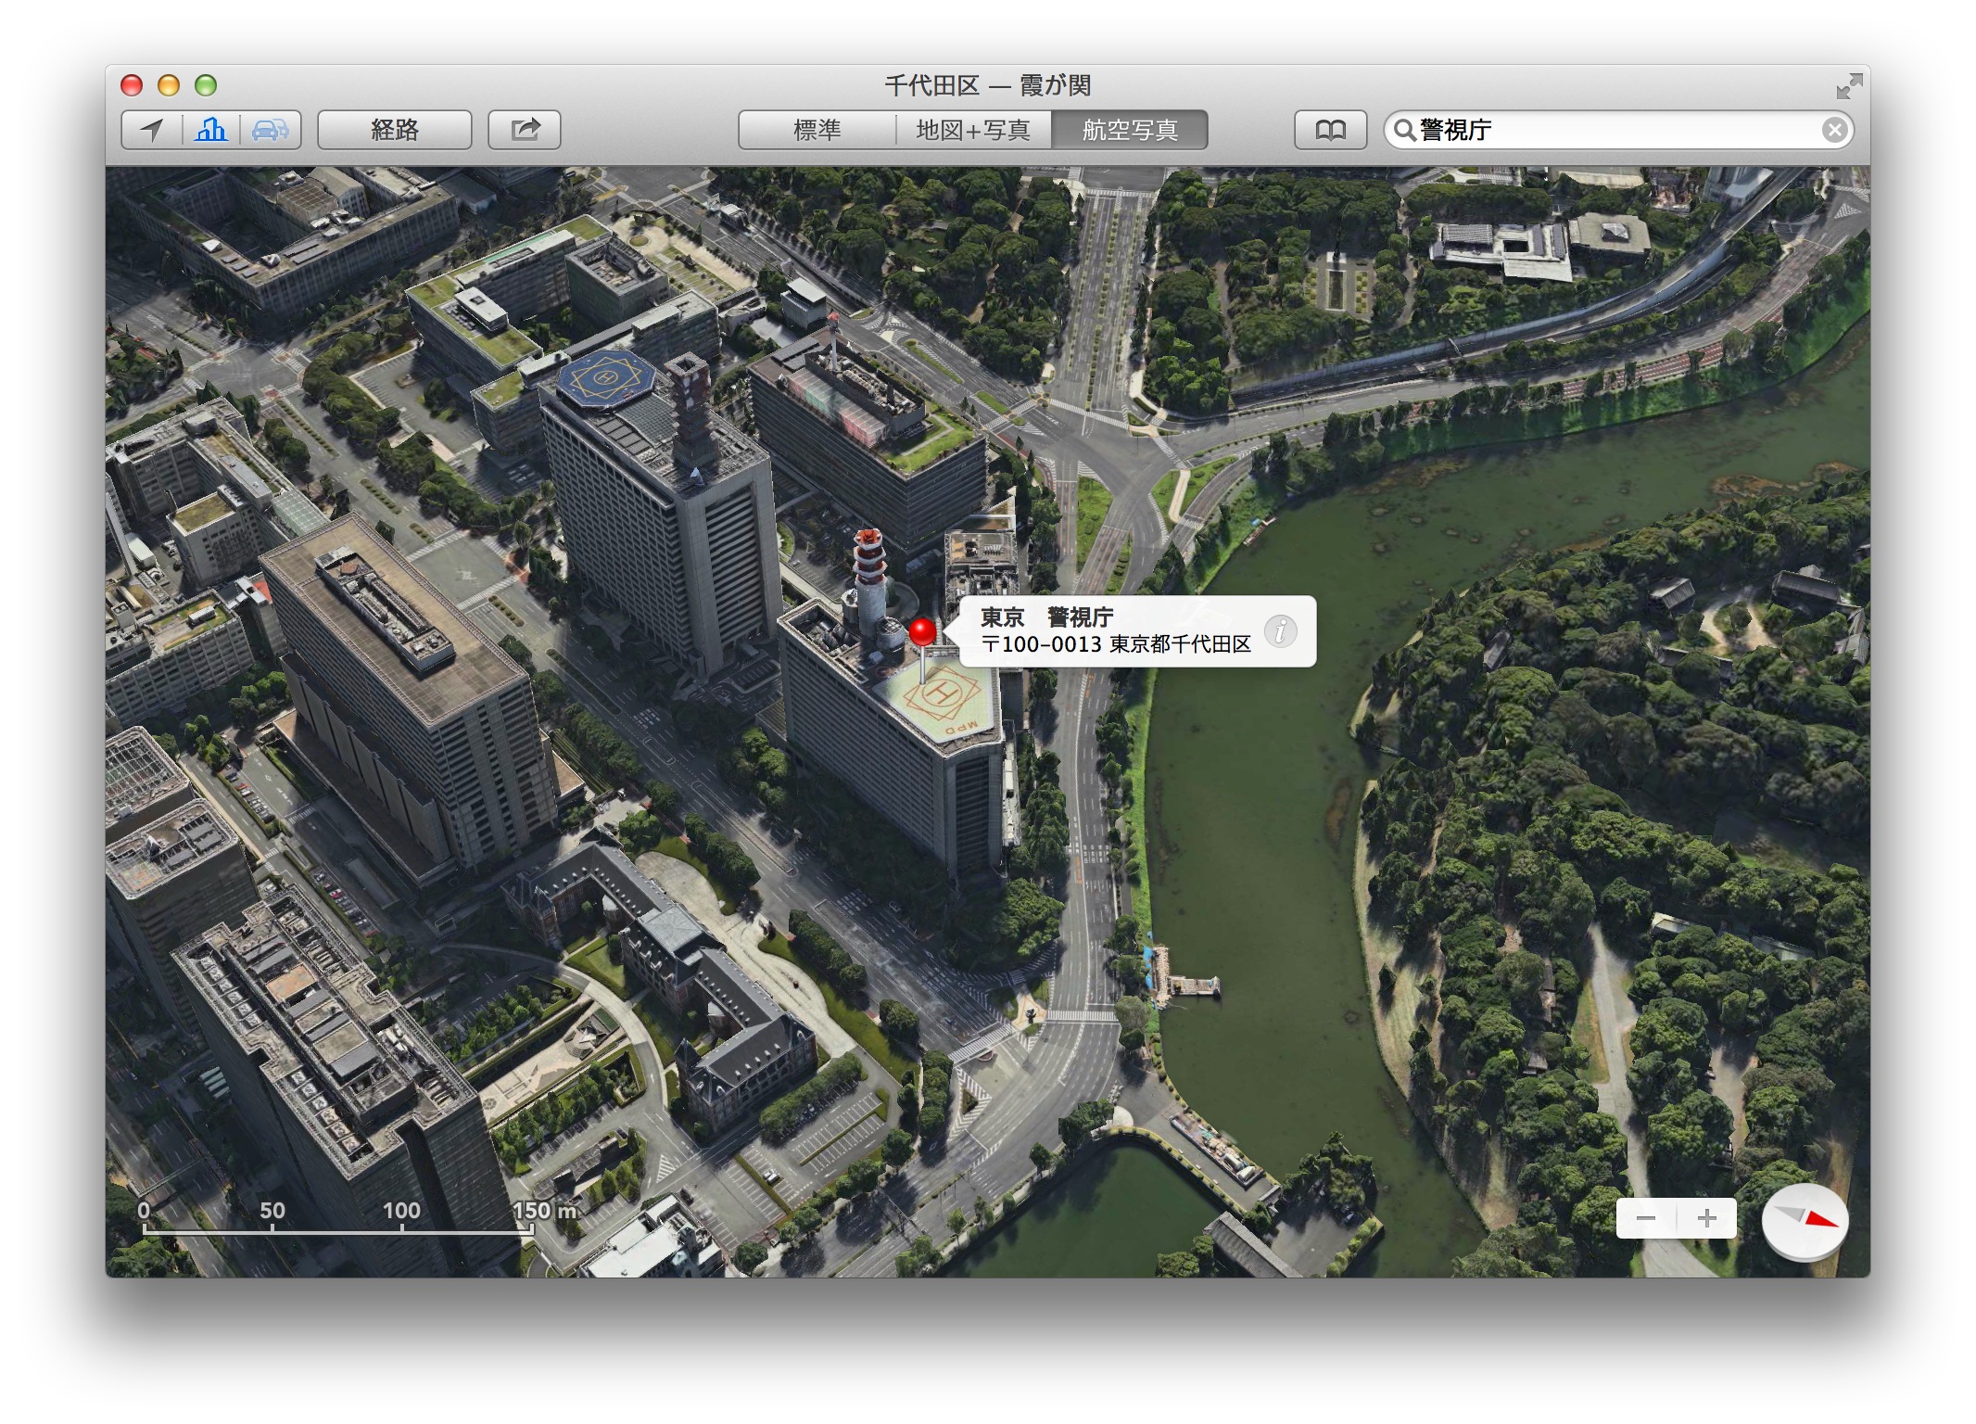Screen dimensions: 1976x1424
Task: Zoom out with the minus button
Action: tap(1646, 1218)
